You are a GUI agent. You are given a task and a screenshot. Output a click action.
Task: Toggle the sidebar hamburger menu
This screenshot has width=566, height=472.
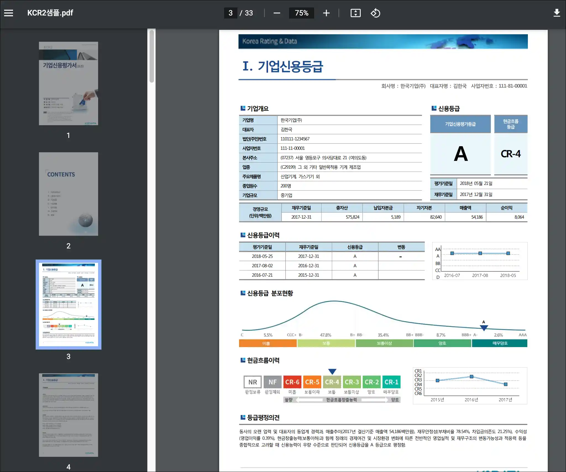click(x=9, y=13)
